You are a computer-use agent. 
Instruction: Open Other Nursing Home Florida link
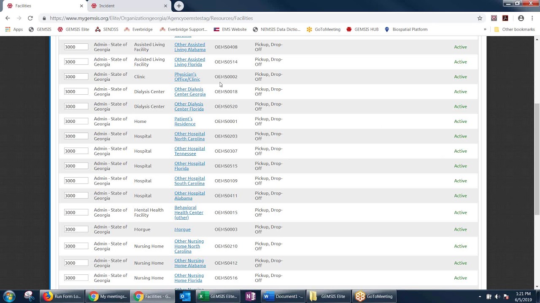tap(189, 278)
